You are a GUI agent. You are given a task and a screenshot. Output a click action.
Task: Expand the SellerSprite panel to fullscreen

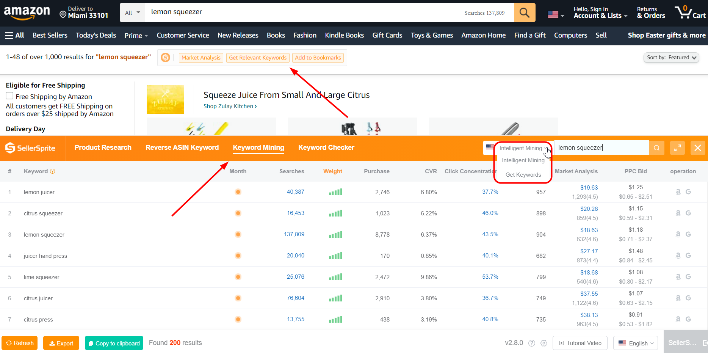(x=677, y=148)
